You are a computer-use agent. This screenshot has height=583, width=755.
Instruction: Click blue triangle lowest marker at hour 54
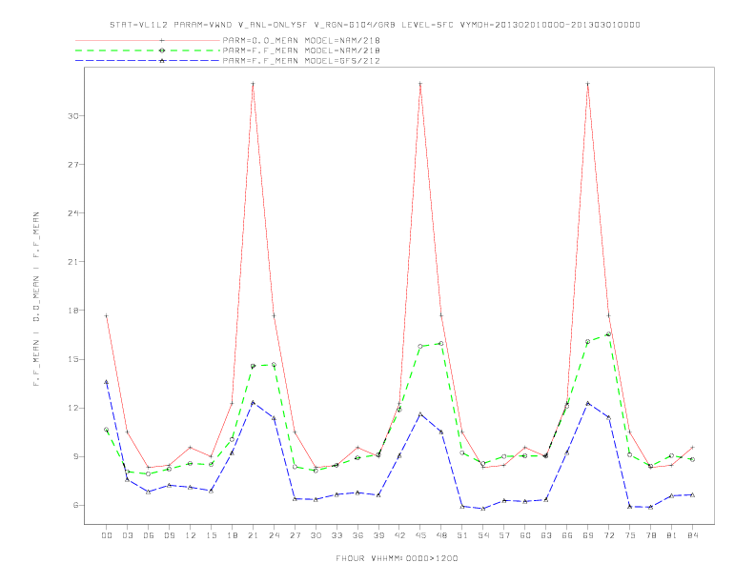click(483, 509)
